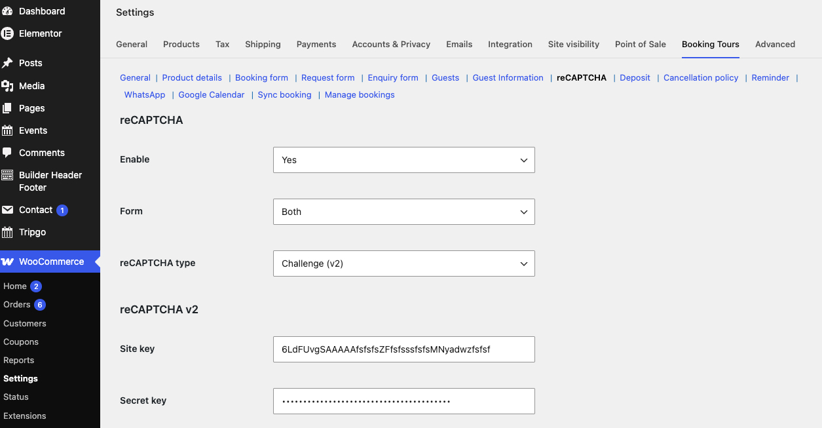
Task: Open the WooCommerce Orders submenu
Action: [x=17, y=305]
